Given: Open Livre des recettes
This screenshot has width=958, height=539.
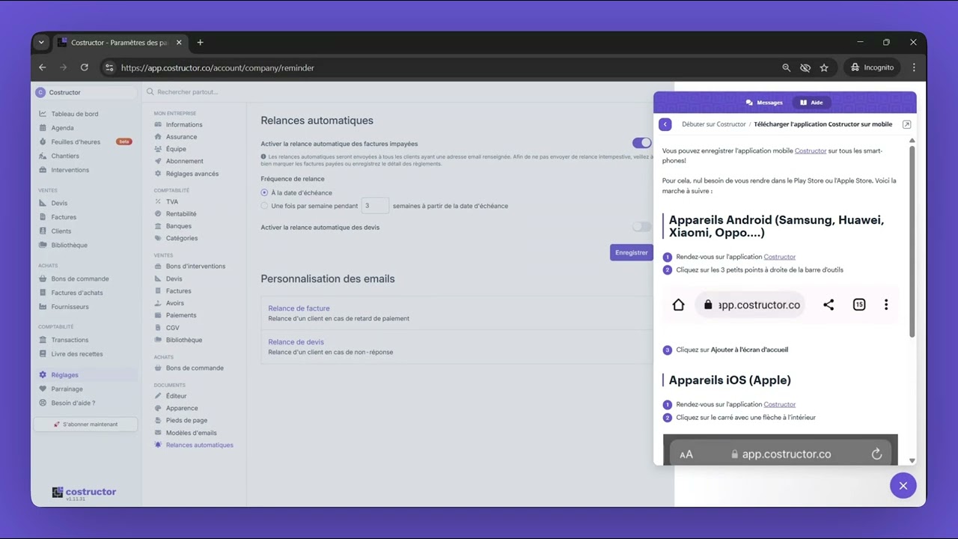Looking at the screenshot, I should (x=76, y=354).
